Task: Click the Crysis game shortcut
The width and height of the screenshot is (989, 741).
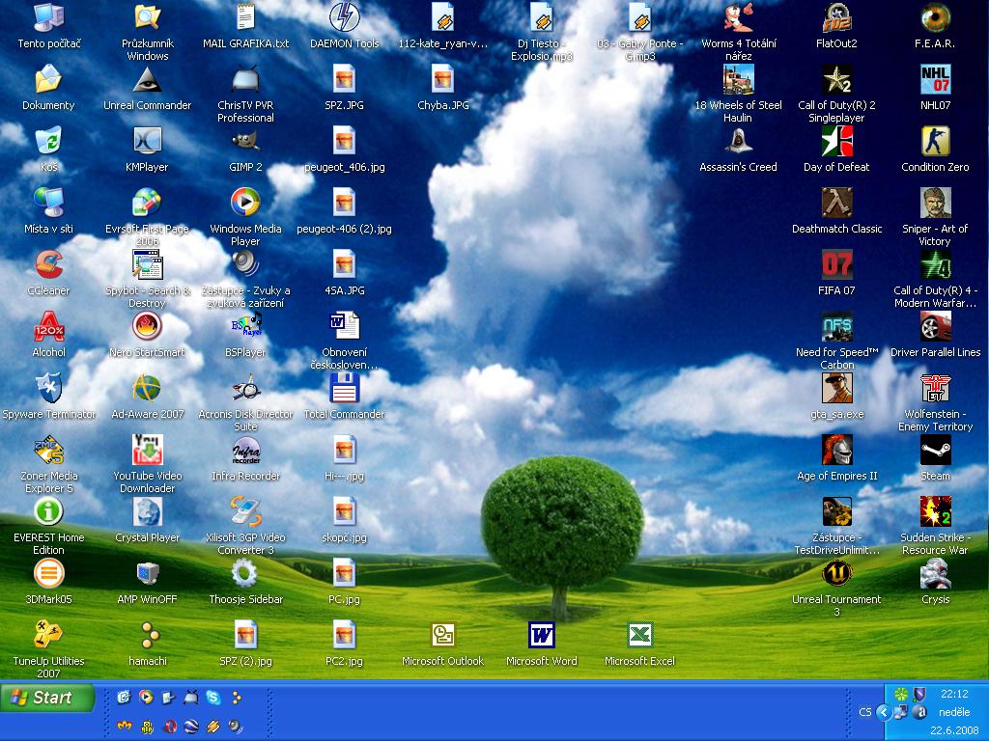Action: [934, 574]
